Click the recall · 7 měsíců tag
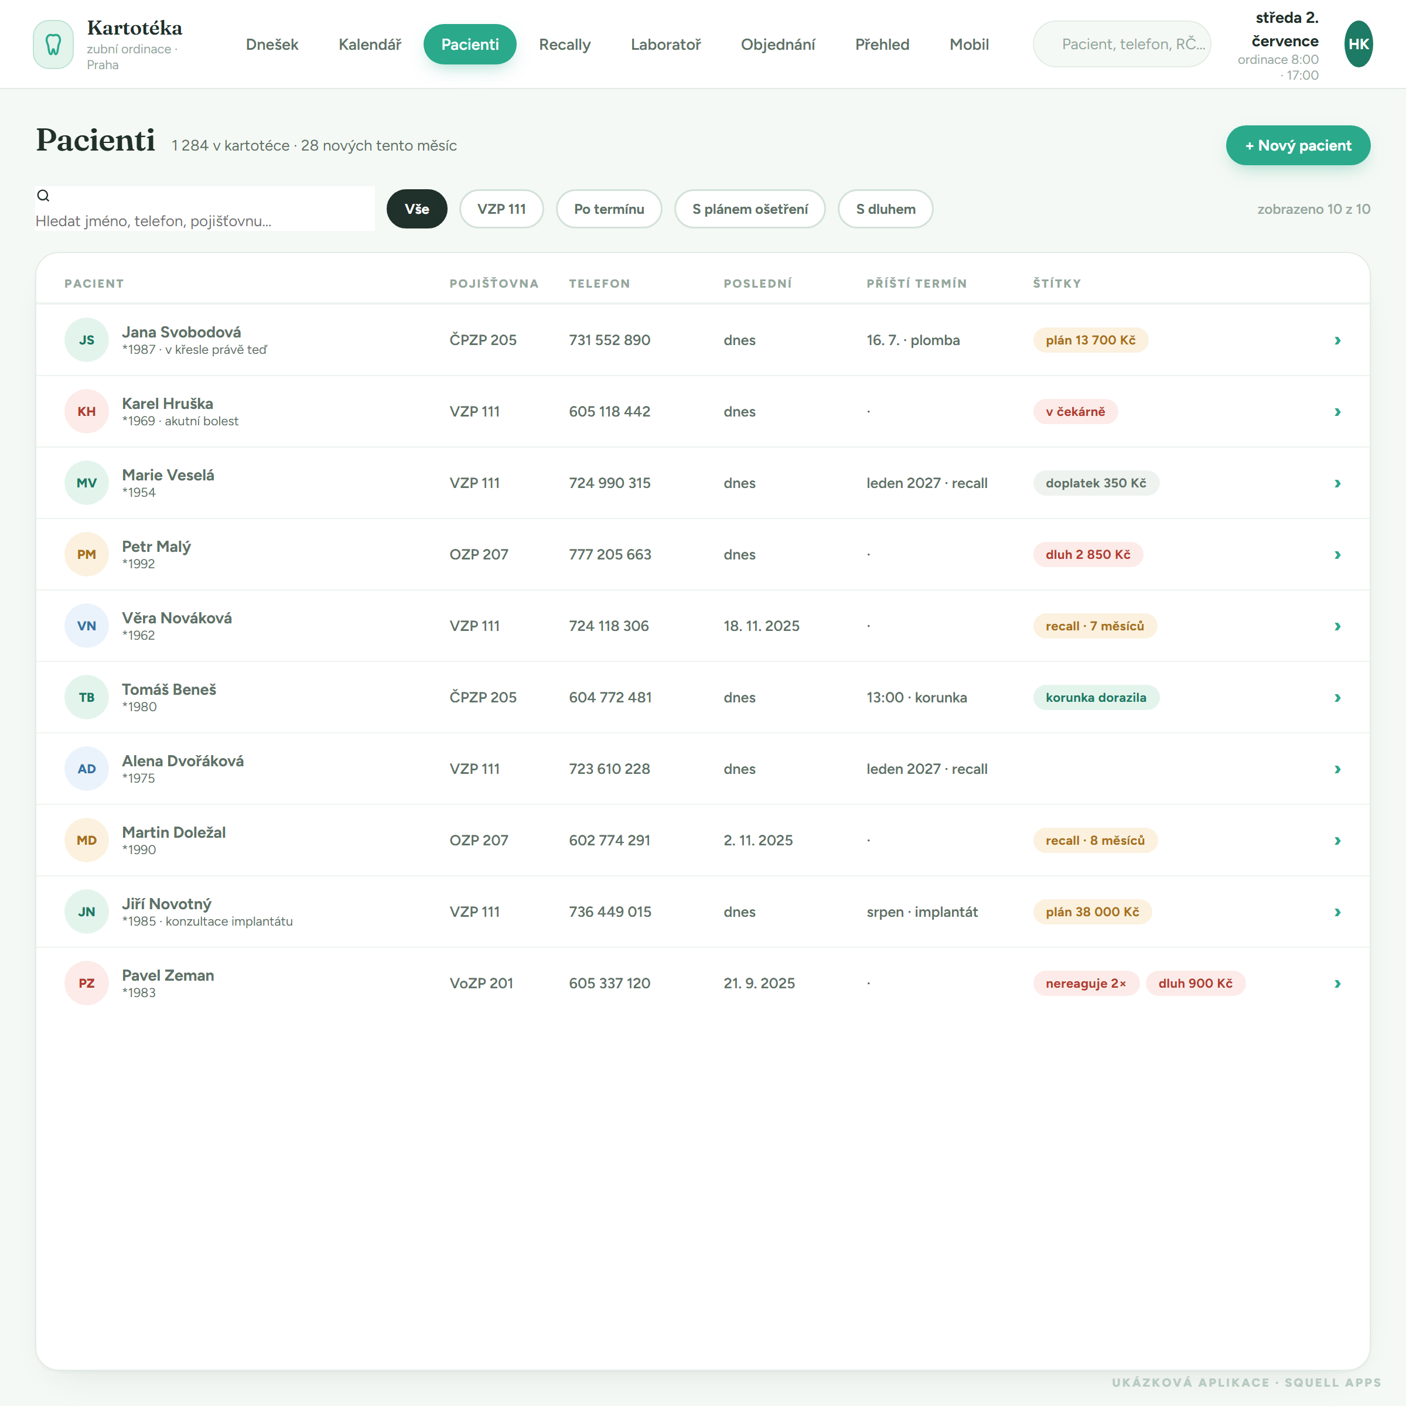 (1094, 626)
